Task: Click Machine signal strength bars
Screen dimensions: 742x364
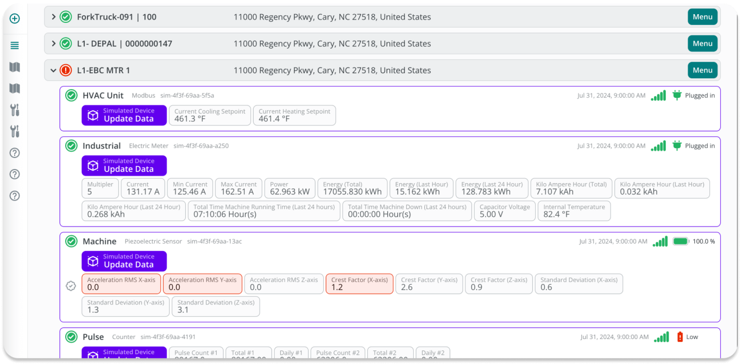Action: 661,241
